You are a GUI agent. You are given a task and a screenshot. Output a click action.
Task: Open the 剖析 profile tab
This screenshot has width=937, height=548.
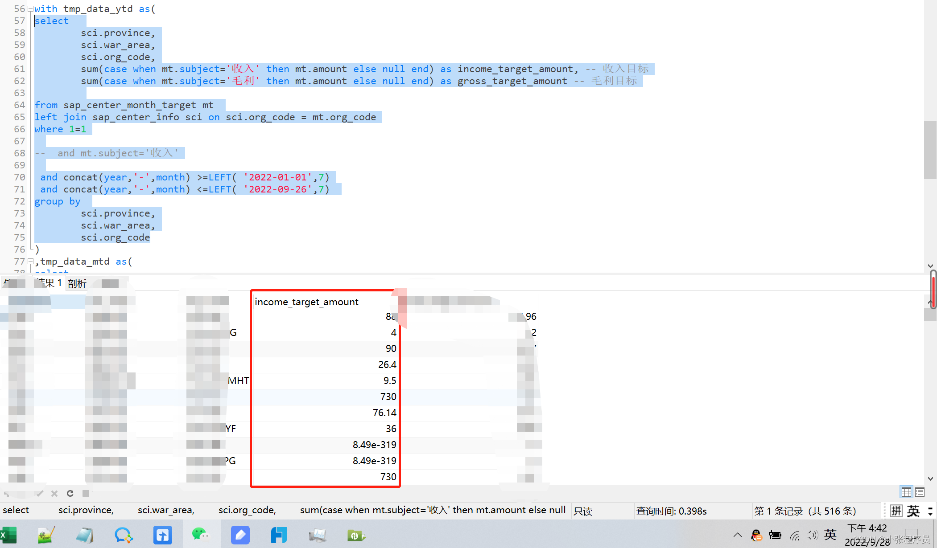[x=77, y=283]
